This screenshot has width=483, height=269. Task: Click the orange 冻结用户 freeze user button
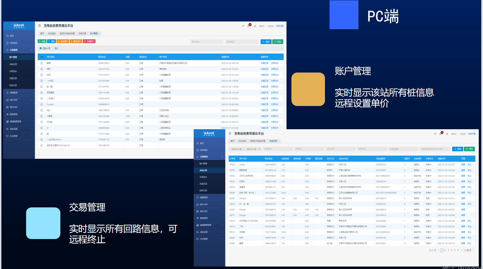[x=63, y=41]
